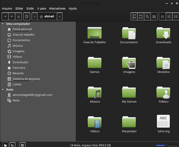Viewport: 179px width, 147px height.
Task: Toggle thumbnail preview toolbar icon
Action: point(154,17)
